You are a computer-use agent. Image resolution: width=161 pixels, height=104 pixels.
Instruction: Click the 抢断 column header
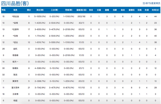(x=115, y=10)
